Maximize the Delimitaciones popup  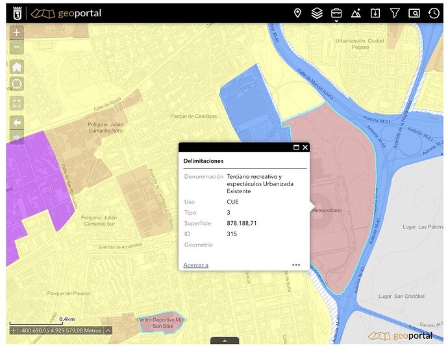tap(297, 148)
